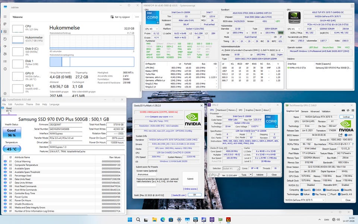Open Task Manager settings gear
The width and height of the screenshot is (358, 224).
tap(5, 93)
